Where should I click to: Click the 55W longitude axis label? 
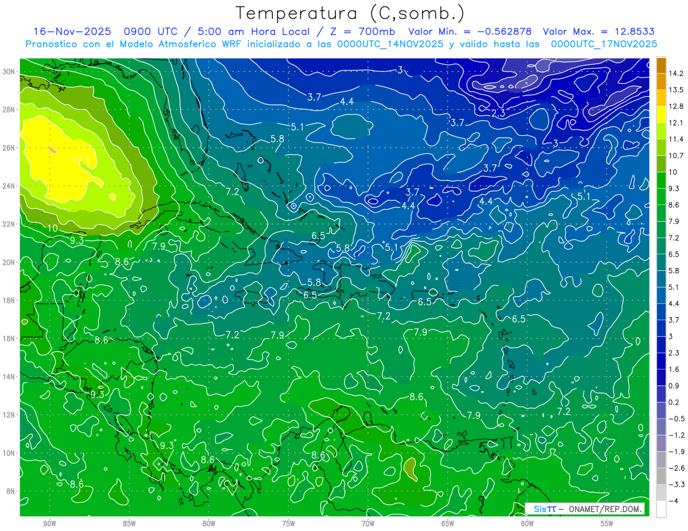[607, 524]
